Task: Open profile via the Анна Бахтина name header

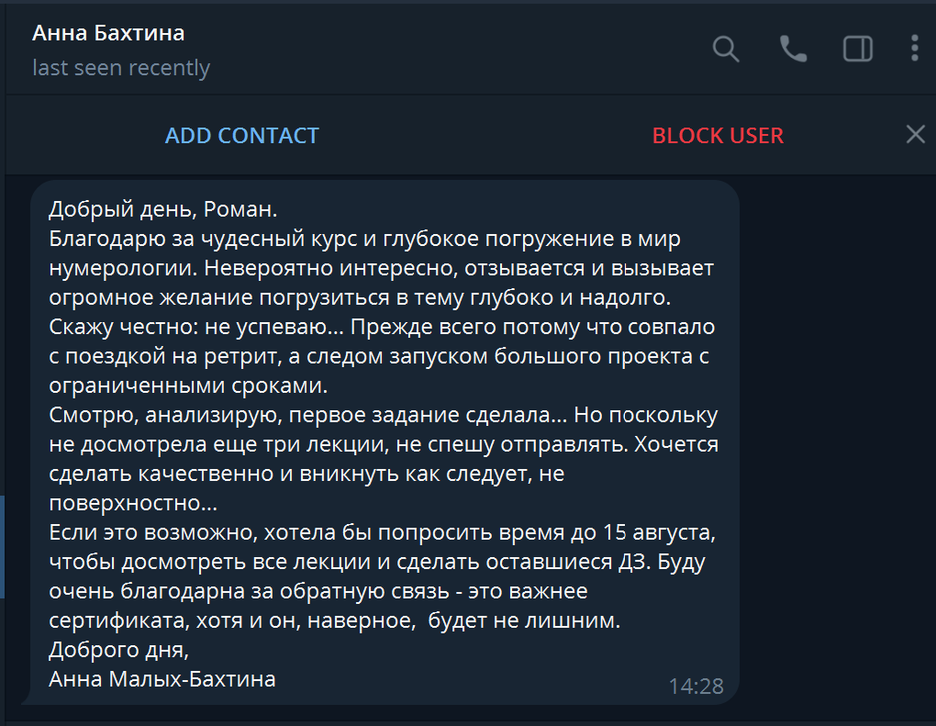Action: [108, 34]
